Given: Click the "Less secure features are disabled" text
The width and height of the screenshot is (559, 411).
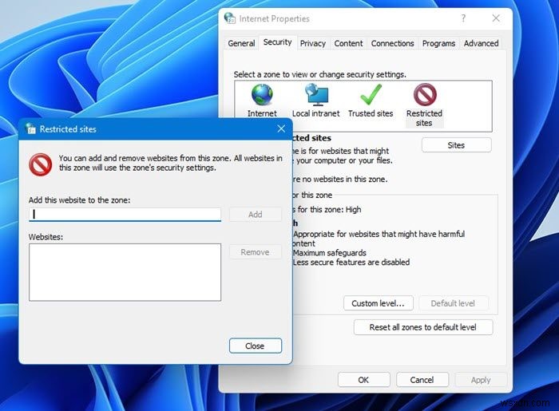Looking at the screenshot, I should 351,263.
